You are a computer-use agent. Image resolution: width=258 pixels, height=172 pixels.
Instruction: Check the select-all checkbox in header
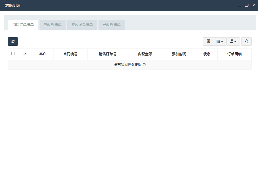pos(13,54)
